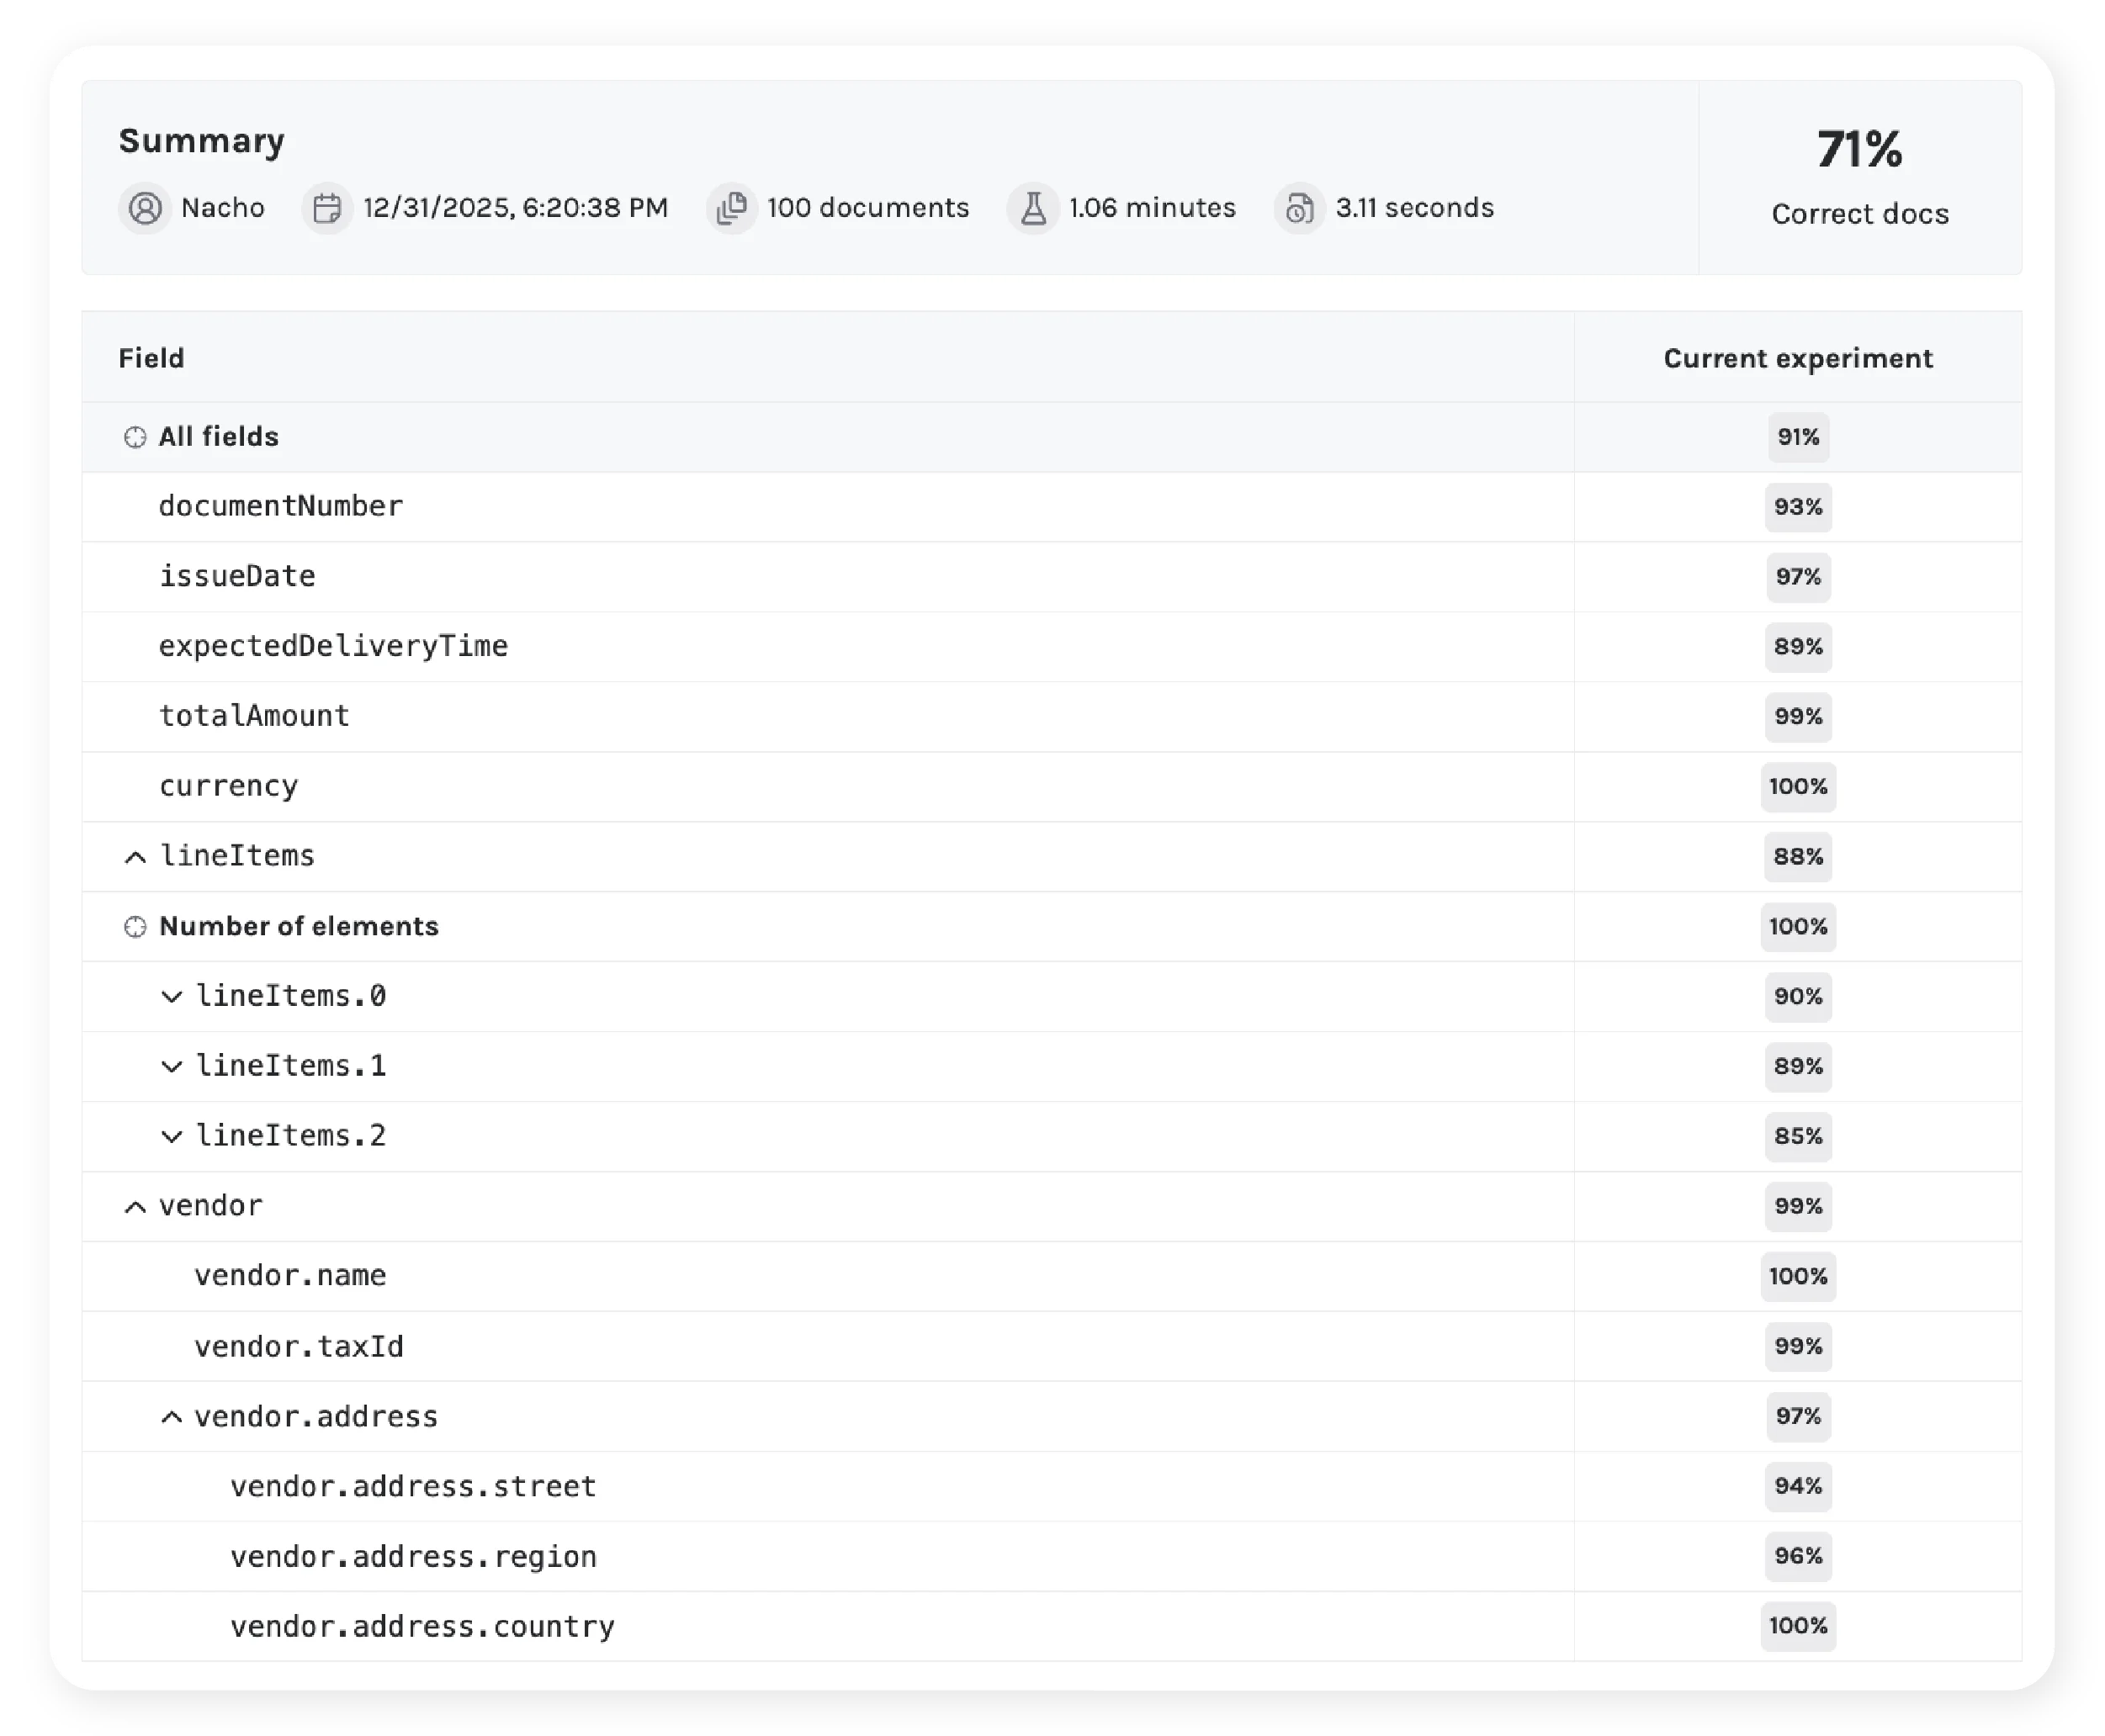
Task: Click the 85% badge for lineItems.2
Action: tap(1798, 1137)
